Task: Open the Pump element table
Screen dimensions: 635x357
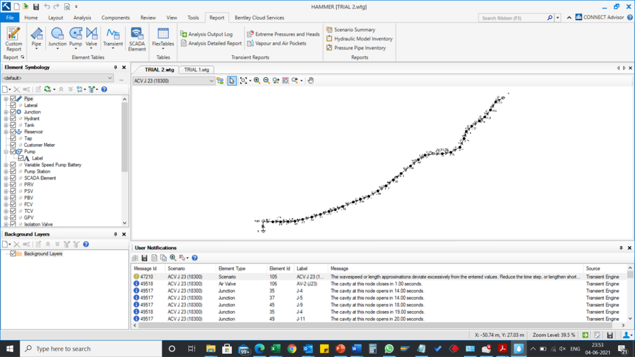Action: pyautogui.click(x=75, y=38)
